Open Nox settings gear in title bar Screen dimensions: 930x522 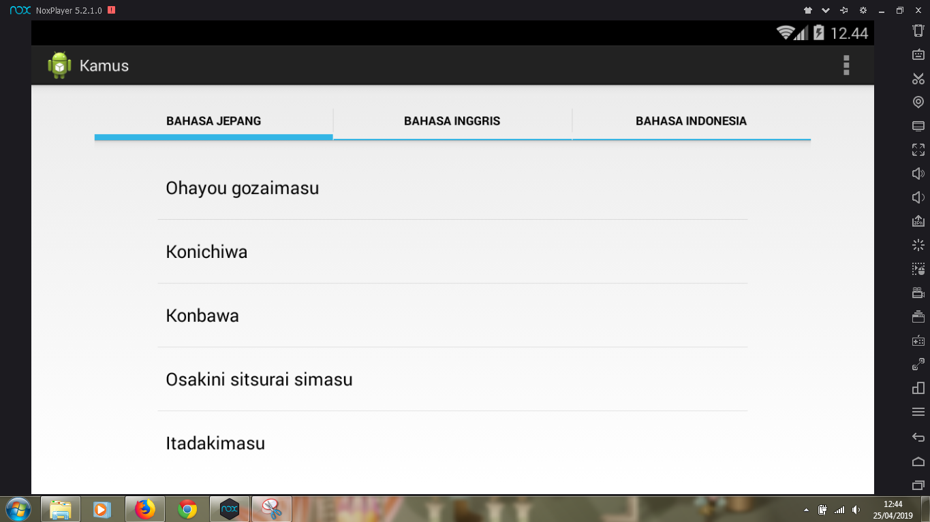pos(863,10)
